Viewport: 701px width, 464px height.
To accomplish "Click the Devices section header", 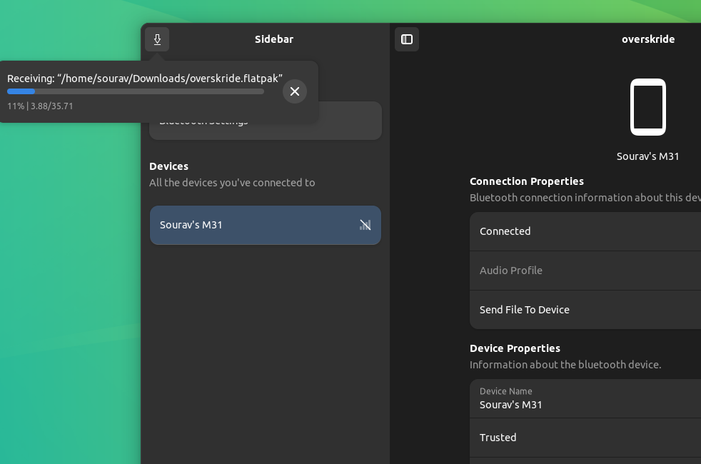I will (168, 166).
